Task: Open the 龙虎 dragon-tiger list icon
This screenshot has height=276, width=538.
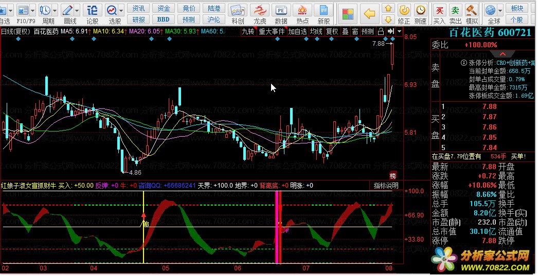Action: pyautogui.click(x=260, y=11)
